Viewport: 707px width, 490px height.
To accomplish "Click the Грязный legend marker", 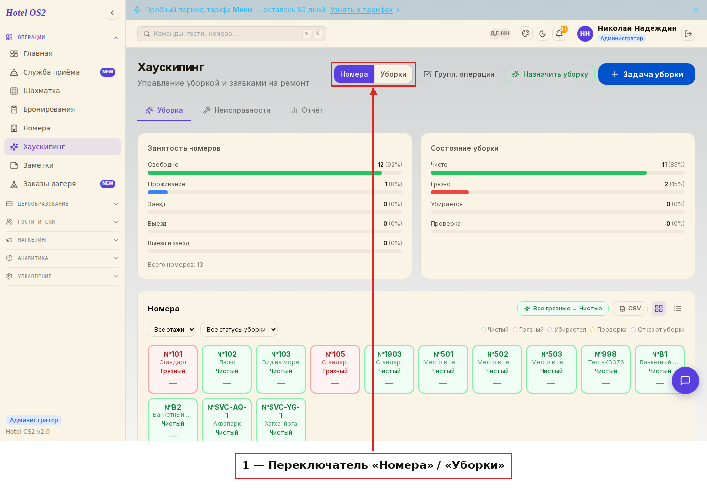I will pos(515,330).
